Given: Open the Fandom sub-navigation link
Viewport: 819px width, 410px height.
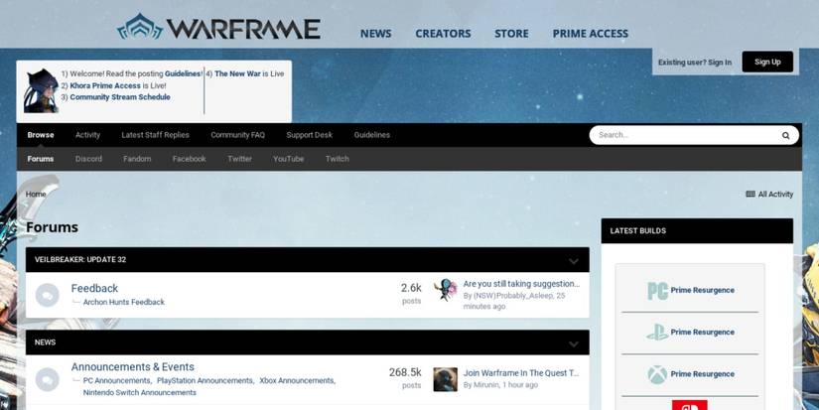Looking at the screenshot, I should (x=137, y=159).
